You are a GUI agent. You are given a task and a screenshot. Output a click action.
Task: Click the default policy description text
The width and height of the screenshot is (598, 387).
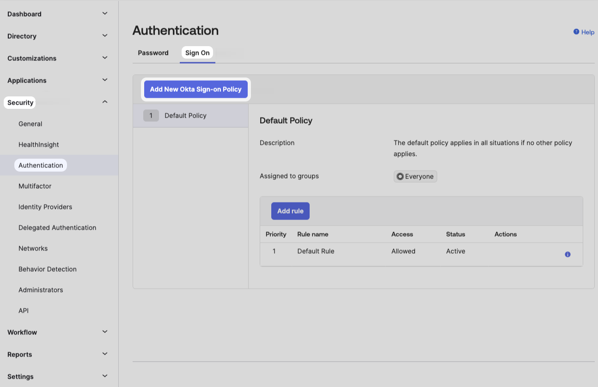point(483,148)
